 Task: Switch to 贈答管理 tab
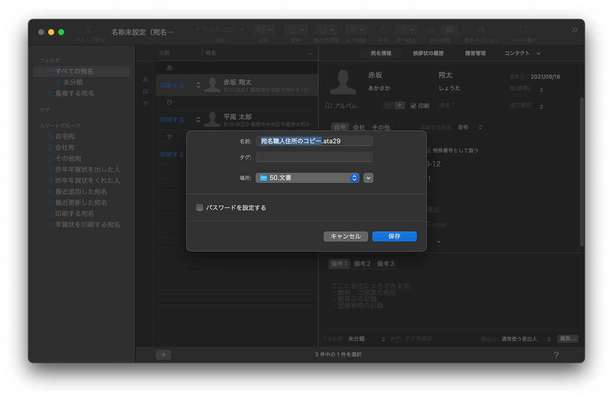[x=475, y=53]
